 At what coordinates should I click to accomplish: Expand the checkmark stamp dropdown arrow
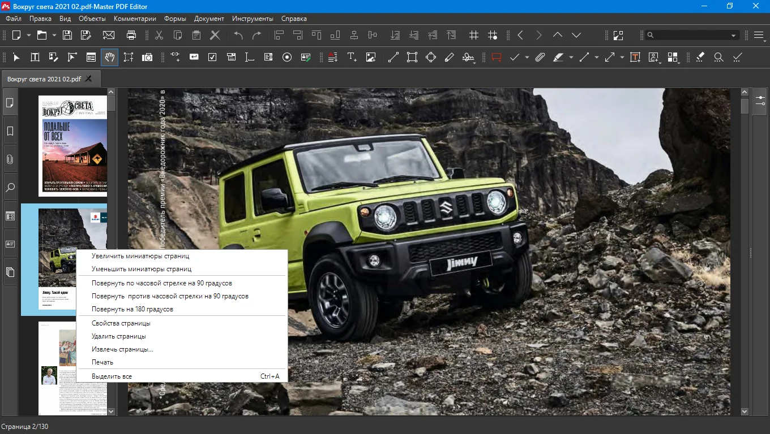[x=527, y=57]
